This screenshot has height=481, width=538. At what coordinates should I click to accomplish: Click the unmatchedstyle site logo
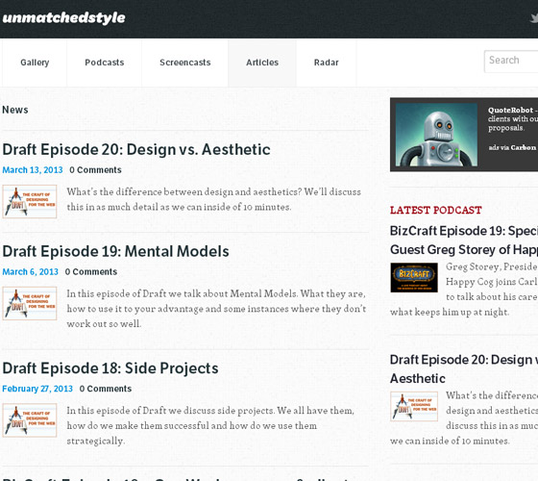[x=63, y=18]
